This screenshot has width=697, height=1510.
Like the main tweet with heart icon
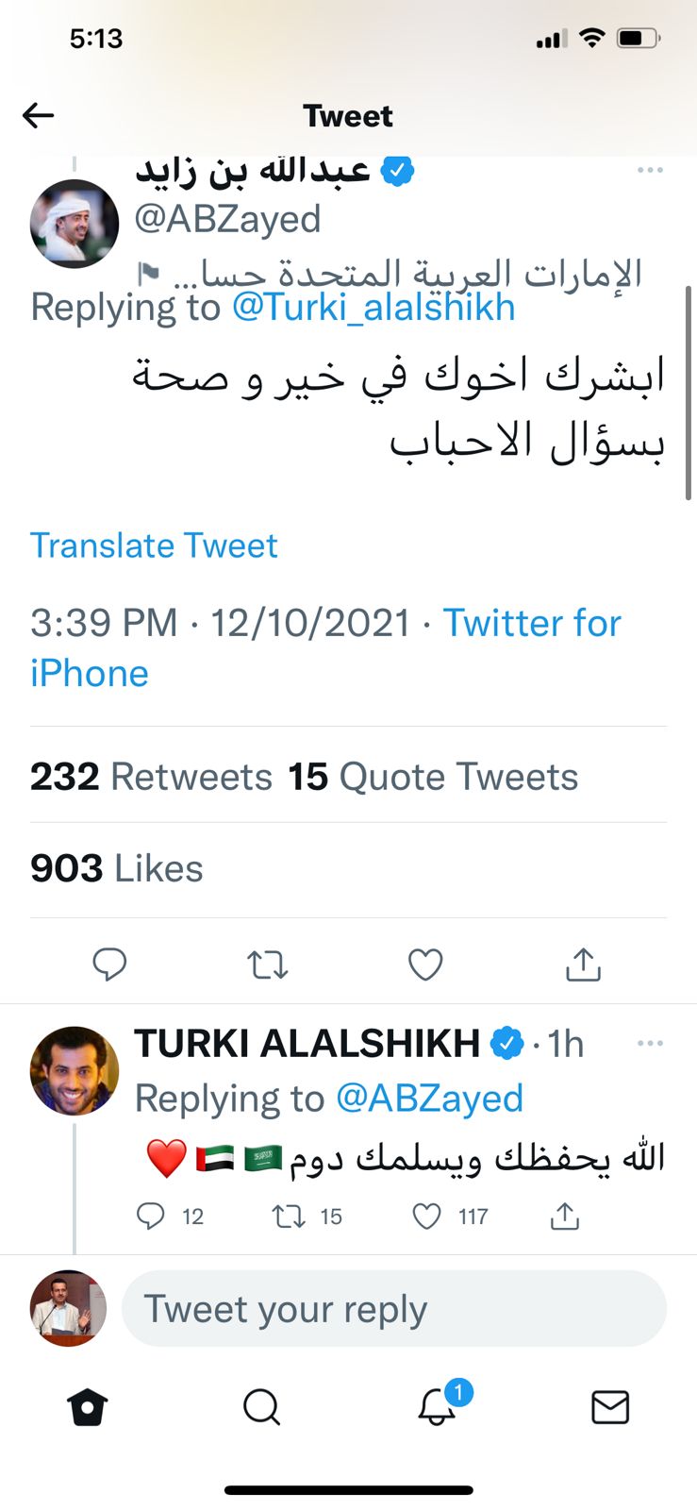[425, 965]
